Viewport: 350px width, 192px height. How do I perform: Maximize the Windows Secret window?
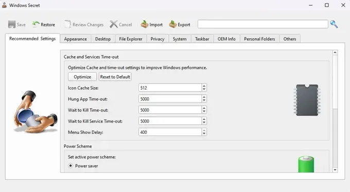327,5
